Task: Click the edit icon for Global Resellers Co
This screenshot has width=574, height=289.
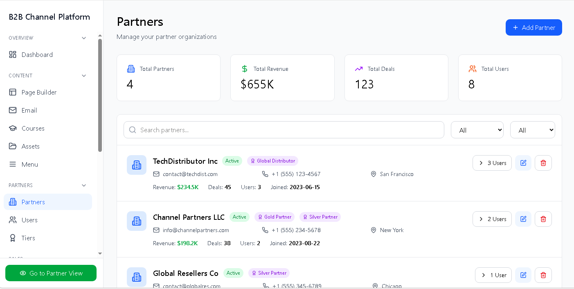Action: click(x=523, y=275)
